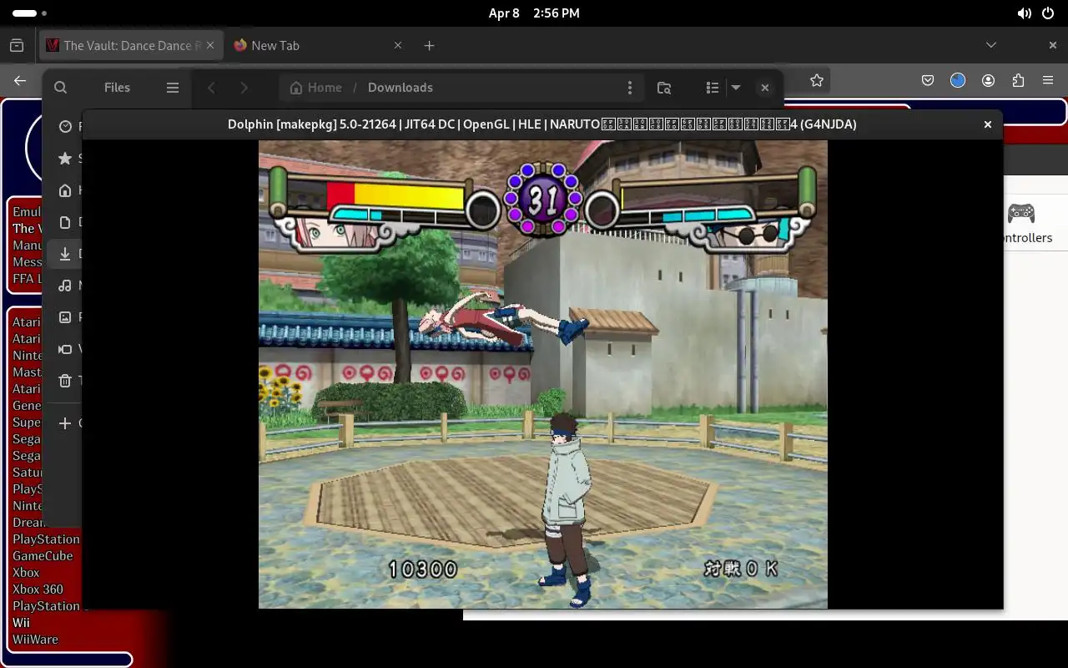Open the Xbox 360 link in the site sidebar

click(x=38, y=590)
